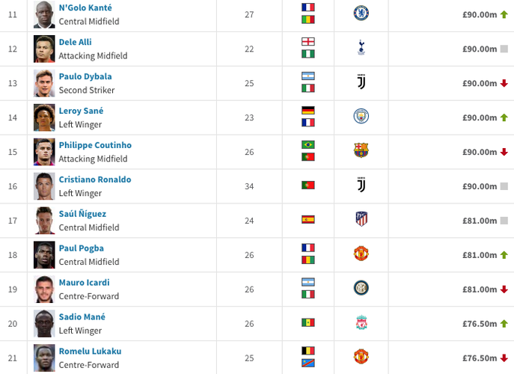Click Cristiano Ronaldo's portrait thumbnail

pos(44,186)
